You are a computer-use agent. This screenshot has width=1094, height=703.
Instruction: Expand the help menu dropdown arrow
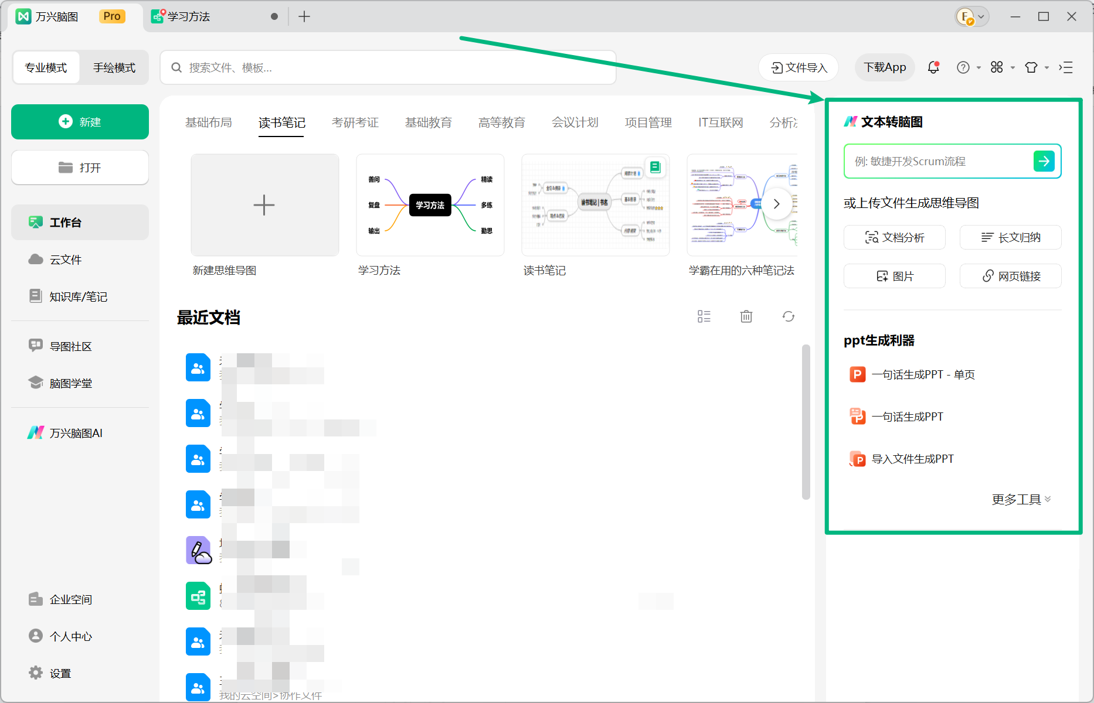tap(979, 68)
